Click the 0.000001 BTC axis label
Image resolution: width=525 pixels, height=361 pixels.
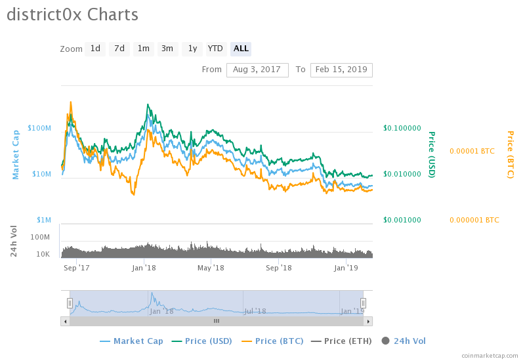click(474, 221)
